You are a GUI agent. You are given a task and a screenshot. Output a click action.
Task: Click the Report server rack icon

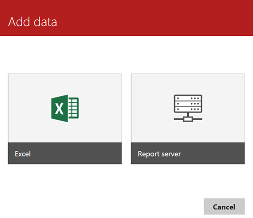pyautogui.click(x=188, y=108)
